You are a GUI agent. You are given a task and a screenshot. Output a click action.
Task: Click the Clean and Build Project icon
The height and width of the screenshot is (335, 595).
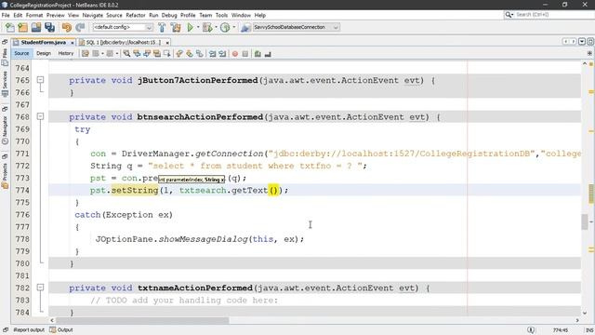(x=176, y=27)
